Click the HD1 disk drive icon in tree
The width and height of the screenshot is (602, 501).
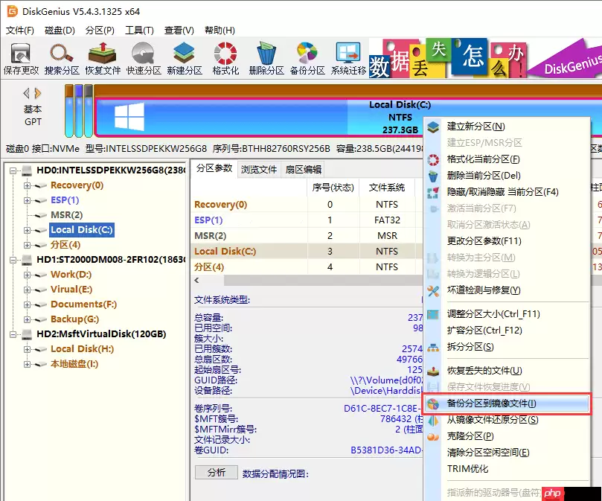coord(27,260)
